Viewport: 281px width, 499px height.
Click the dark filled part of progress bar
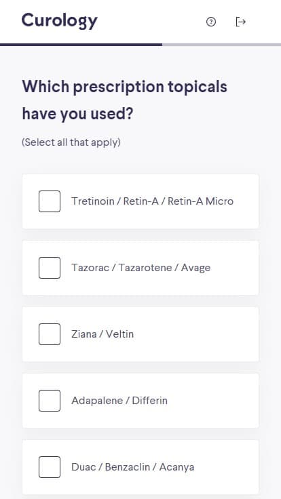81,45
